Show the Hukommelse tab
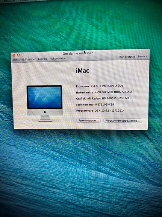Image resolution: width=162 pixels, height=217 pixels. tap(58, 58)
